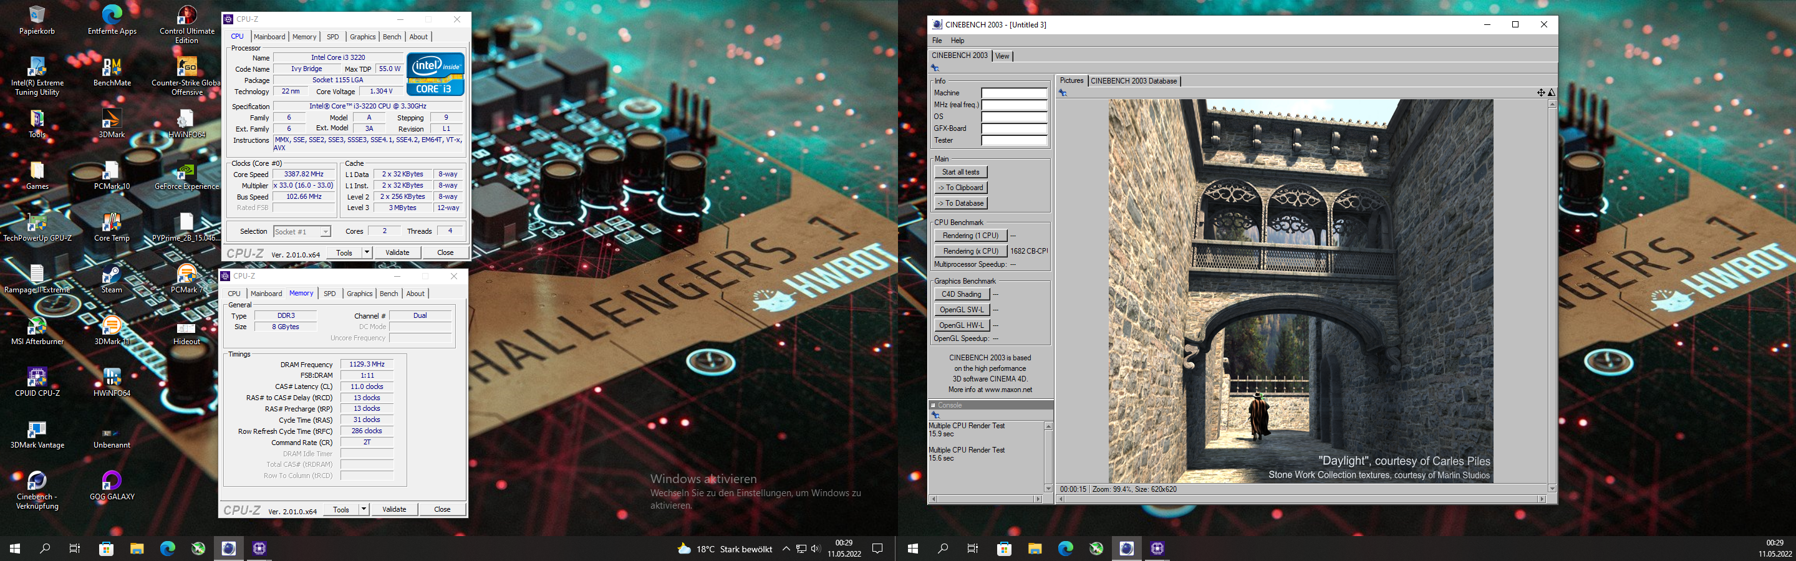Open Rampage II Extreme desktop file
Image resolution: width=1796 pixels, height=561 pixels.
[x=37, y=279]
